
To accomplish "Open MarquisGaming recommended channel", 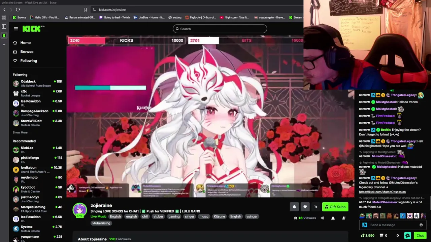I will coord(37,209).
